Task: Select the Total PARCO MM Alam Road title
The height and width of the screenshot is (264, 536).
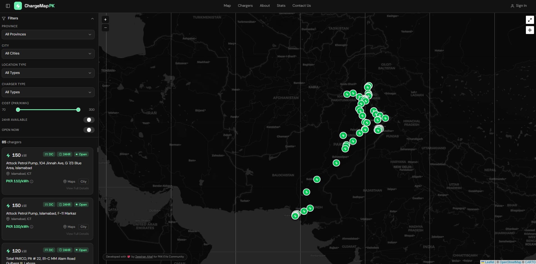Action: click(x=41, y=261)
